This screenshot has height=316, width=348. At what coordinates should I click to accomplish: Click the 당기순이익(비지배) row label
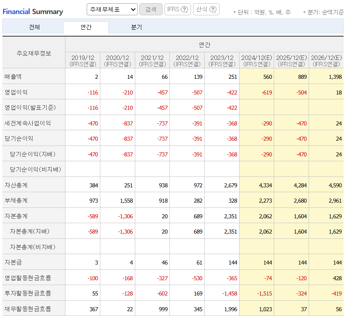click(x=35, y=169)
